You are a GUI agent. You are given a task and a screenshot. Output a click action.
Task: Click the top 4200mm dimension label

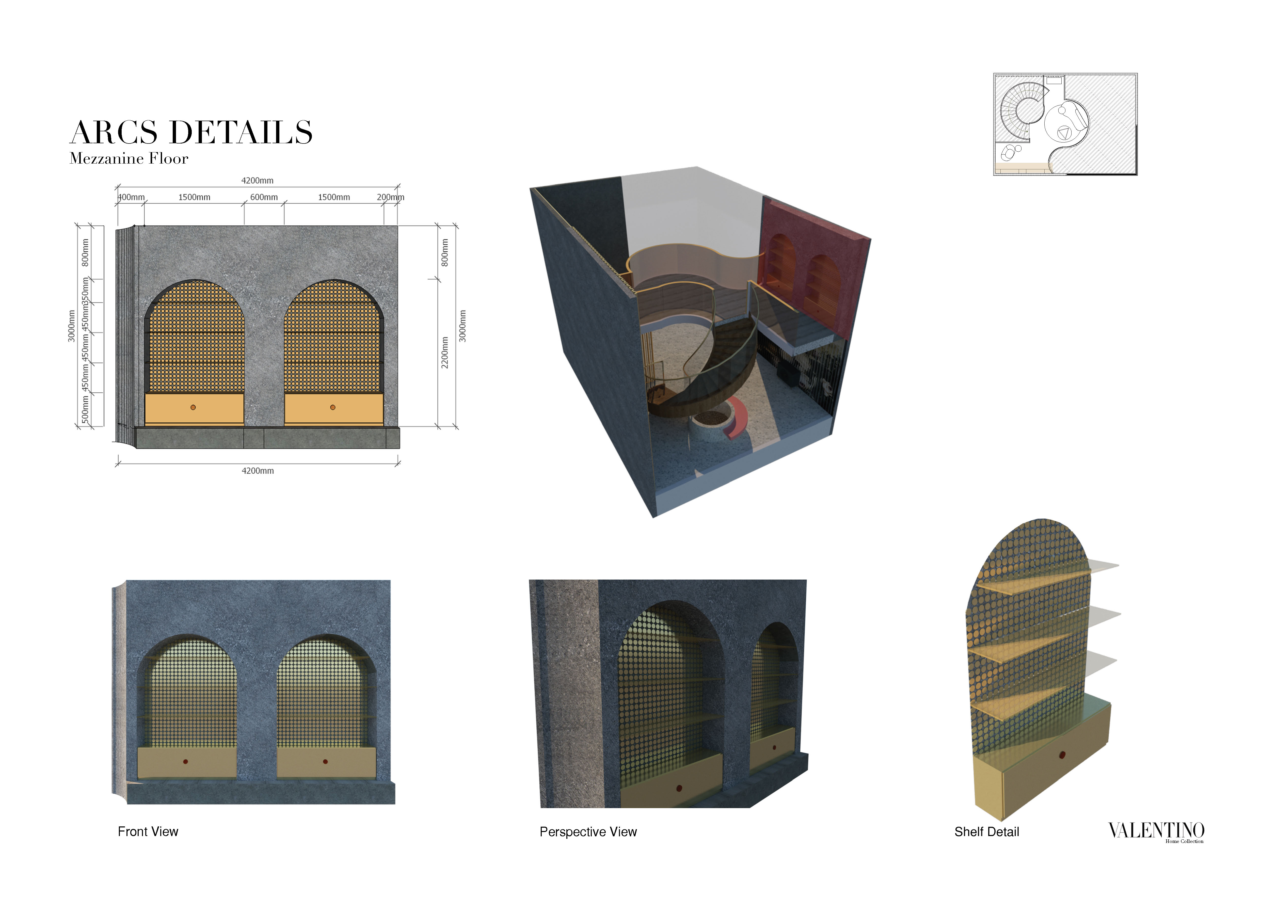(x=257, y=181)
